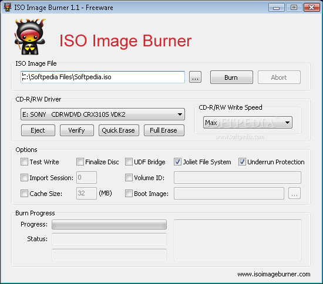Click the Cache Size value field
The image size is (323, 284).
point(86,193)
